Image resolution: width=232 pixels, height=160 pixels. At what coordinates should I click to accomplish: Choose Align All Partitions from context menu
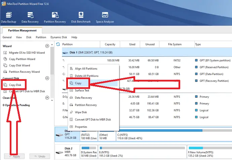(x=93, y=68)
